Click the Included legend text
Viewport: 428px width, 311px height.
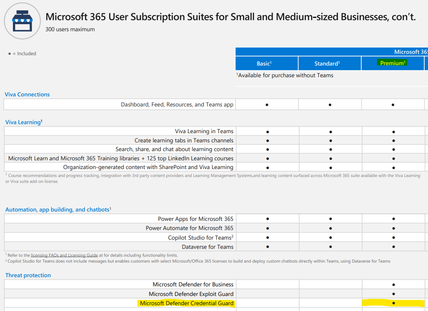(x=24, y=53)
